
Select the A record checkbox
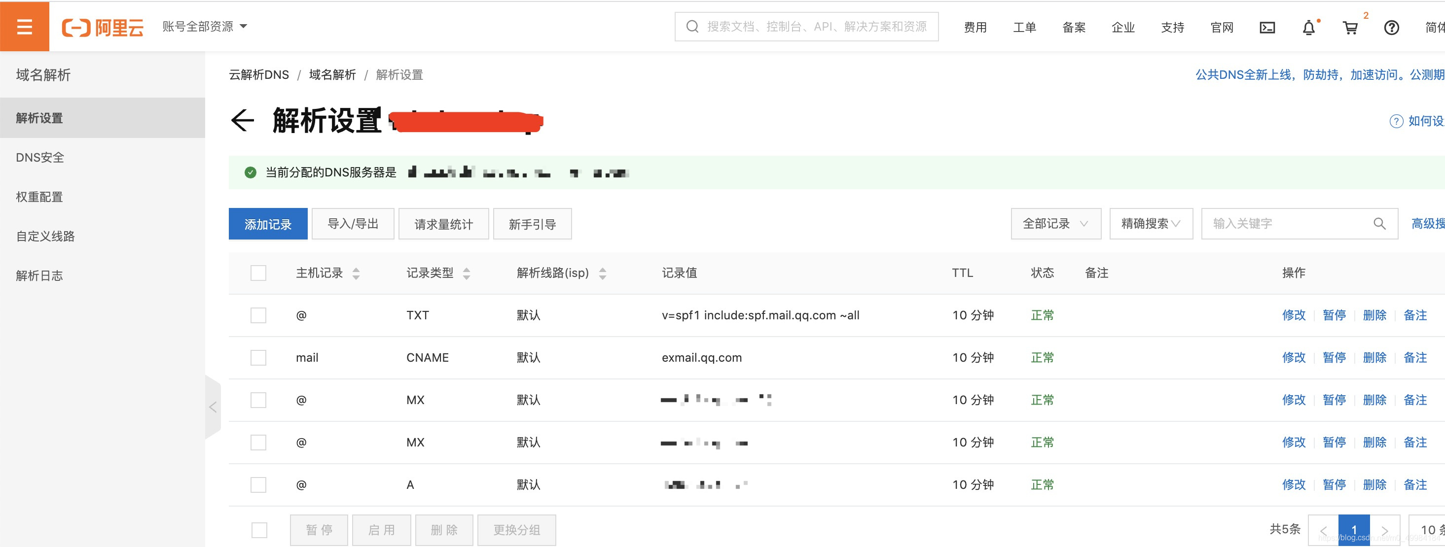[x=258, y=485]
